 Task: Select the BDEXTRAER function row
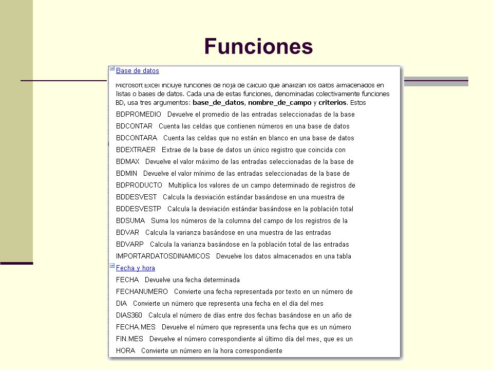(x=231, y=150)
